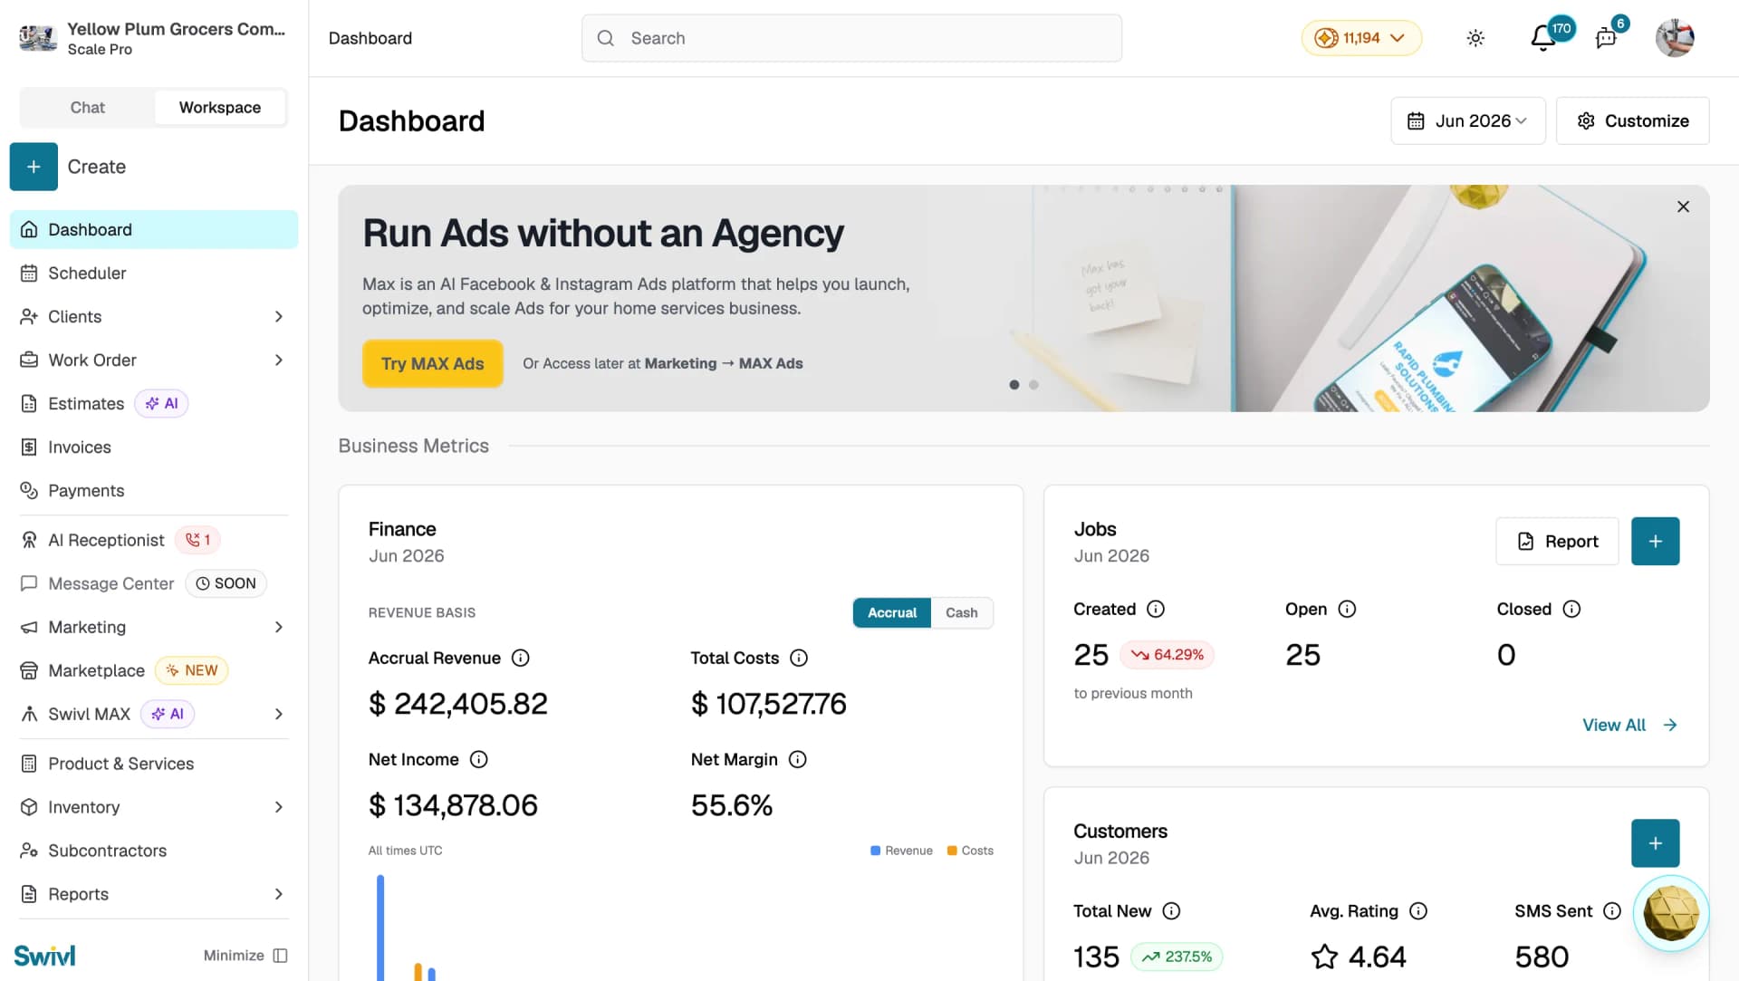Image resolution: width=1739 pixels, height=981 pixels.
Task: Open Dashboard in the sidebar
Action: (x=153, y=229)
